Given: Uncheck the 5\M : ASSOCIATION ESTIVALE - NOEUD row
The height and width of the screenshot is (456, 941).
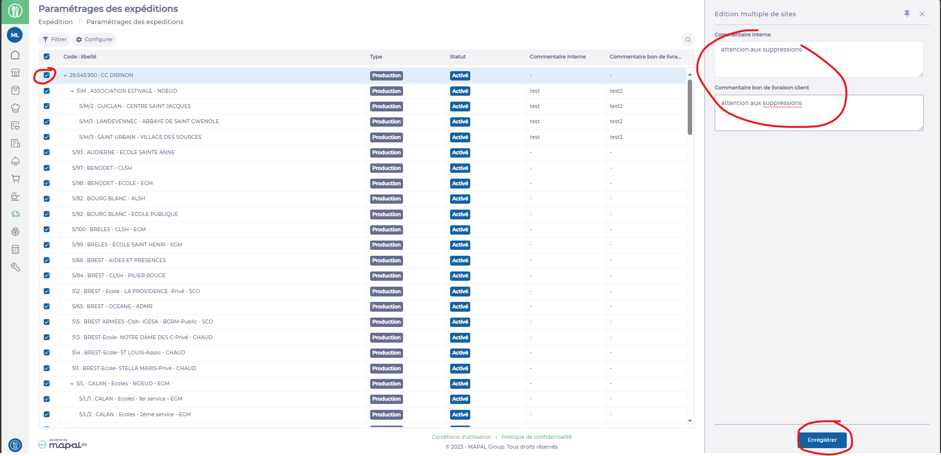Looking at the screenshot, I should [47, 91].
